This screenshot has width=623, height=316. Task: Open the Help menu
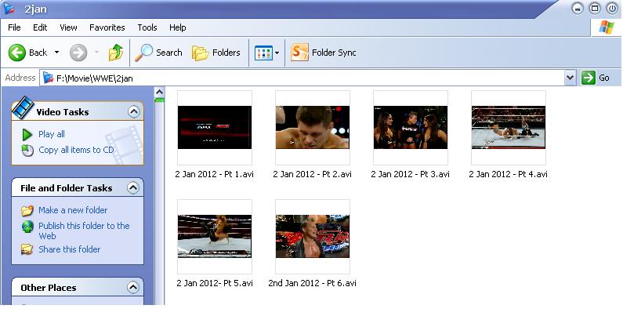point(177,27)
